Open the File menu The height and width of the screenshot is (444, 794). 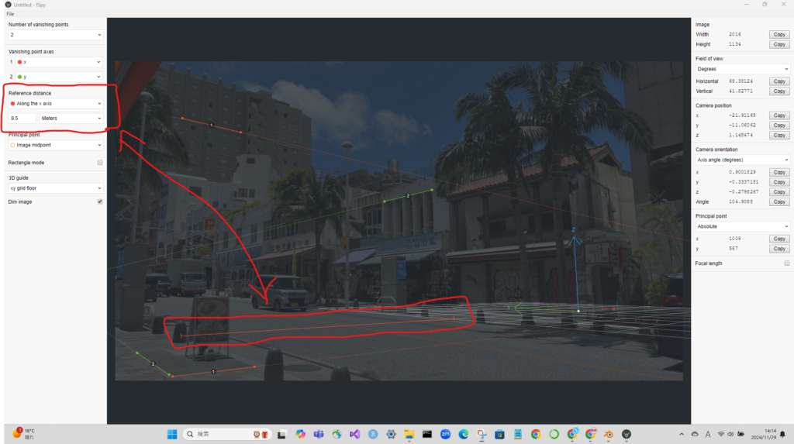coord(11,14)
